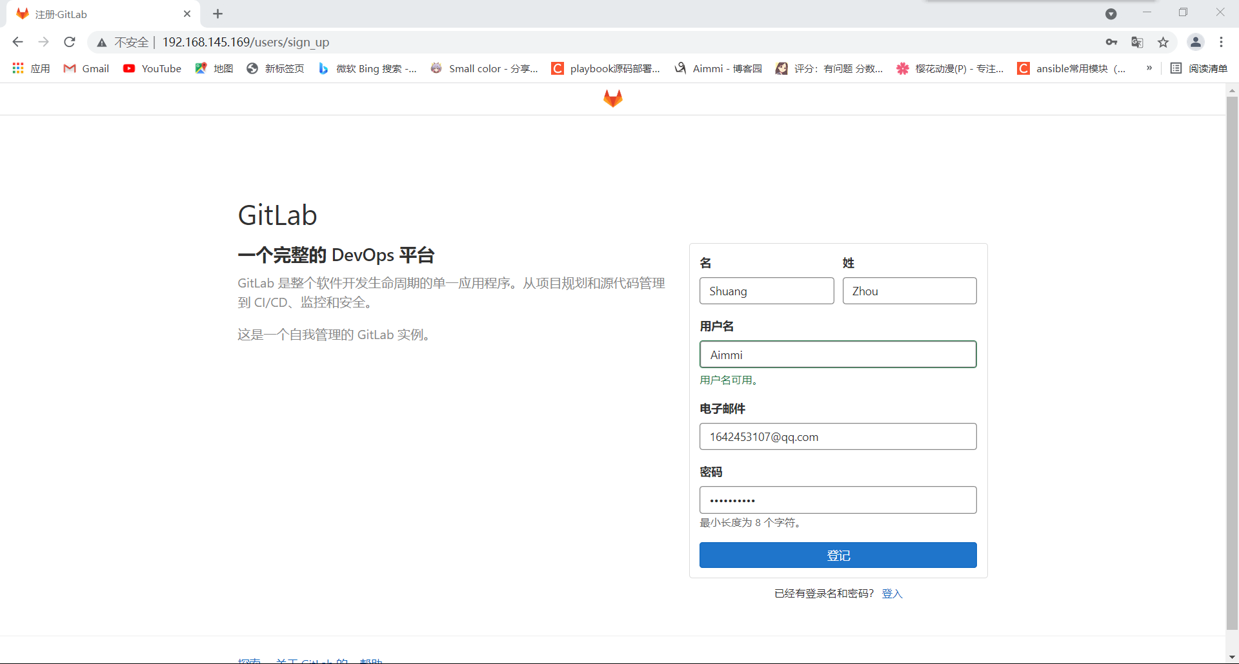The width and height of the screenshot is (1239, 664).
Task: Focus the 电子邮件 email field
Action: (x=838, y=436)
